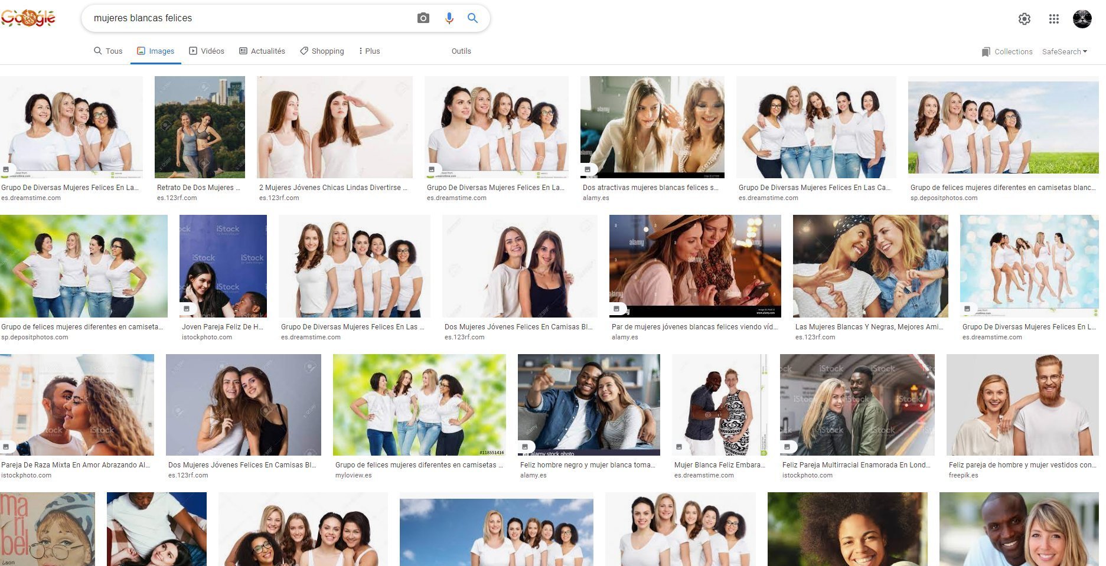Click 'alamy.es' under 'Dos atractivas mujeres' caption
The height and width of the screenshot is (566, 1106).
tap(596, 198)
